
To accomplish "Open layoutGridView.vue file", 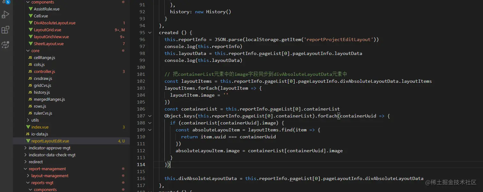I will tap(51, 37).
